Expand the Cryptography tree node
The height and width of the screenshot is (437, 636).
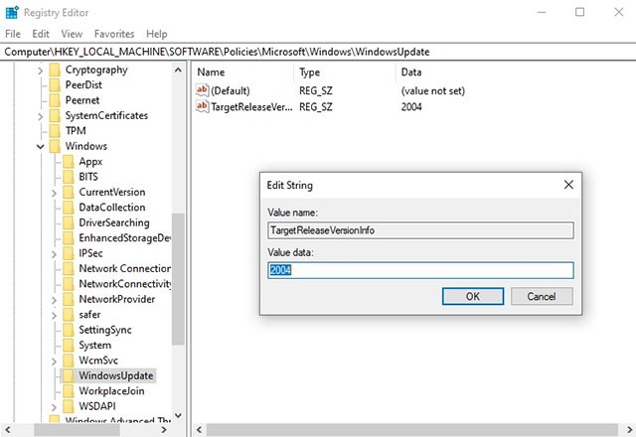[41, 71]
